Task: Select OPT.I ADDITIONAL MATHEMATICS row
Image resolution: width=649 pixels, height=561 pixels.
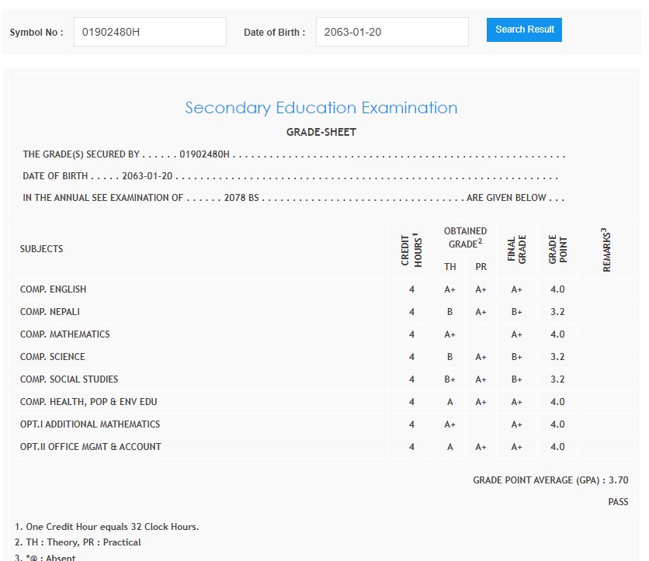Action: (x=90, y=424)
